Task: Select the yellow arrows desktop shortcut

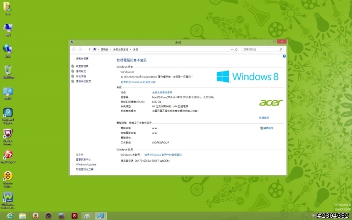Action: point(8,176)
